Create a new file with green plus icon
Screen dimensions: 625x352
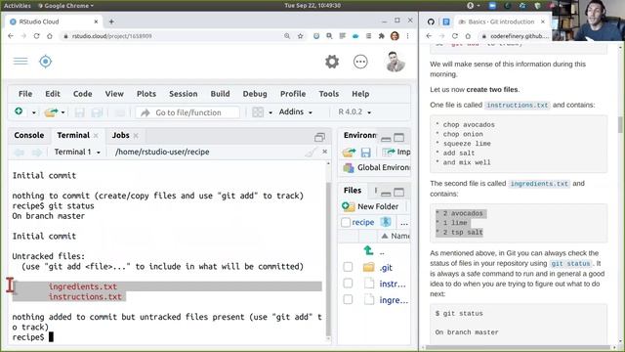(19, 111)
